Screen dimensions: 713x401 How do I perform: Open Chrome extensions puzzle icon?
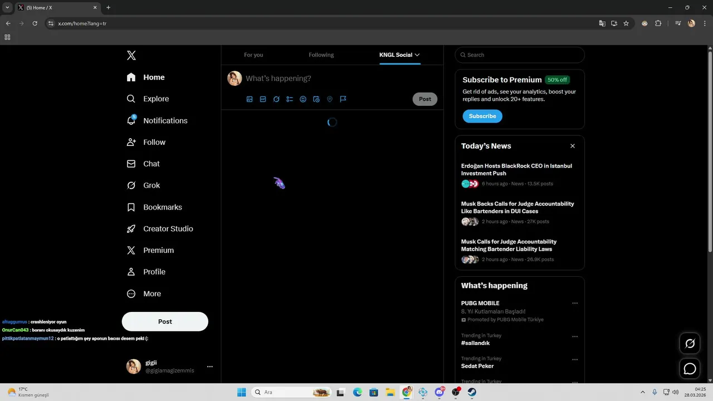[x=658, y=23]
